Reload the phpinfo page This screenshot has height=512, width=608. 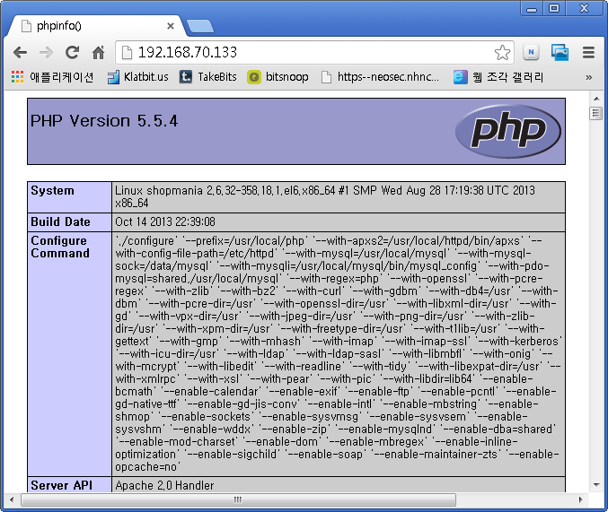72,52
